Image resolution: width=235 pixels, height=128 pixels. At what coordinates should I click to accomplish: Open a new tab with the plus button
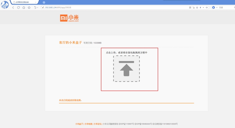44,2
